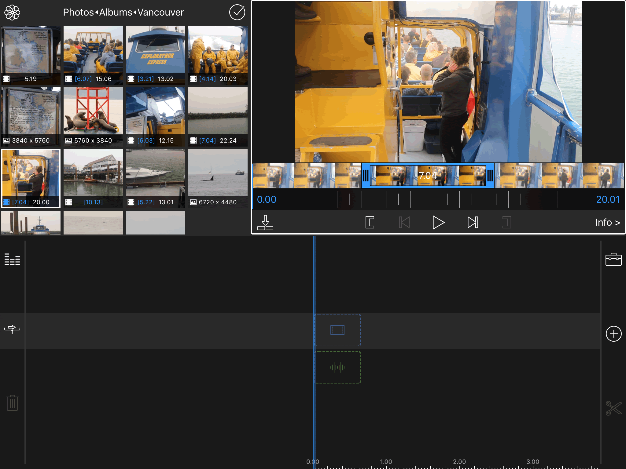Viewport: 626px width, 469px height.
Task: Set the in-point bracket marker
Action: pos(370,222)
